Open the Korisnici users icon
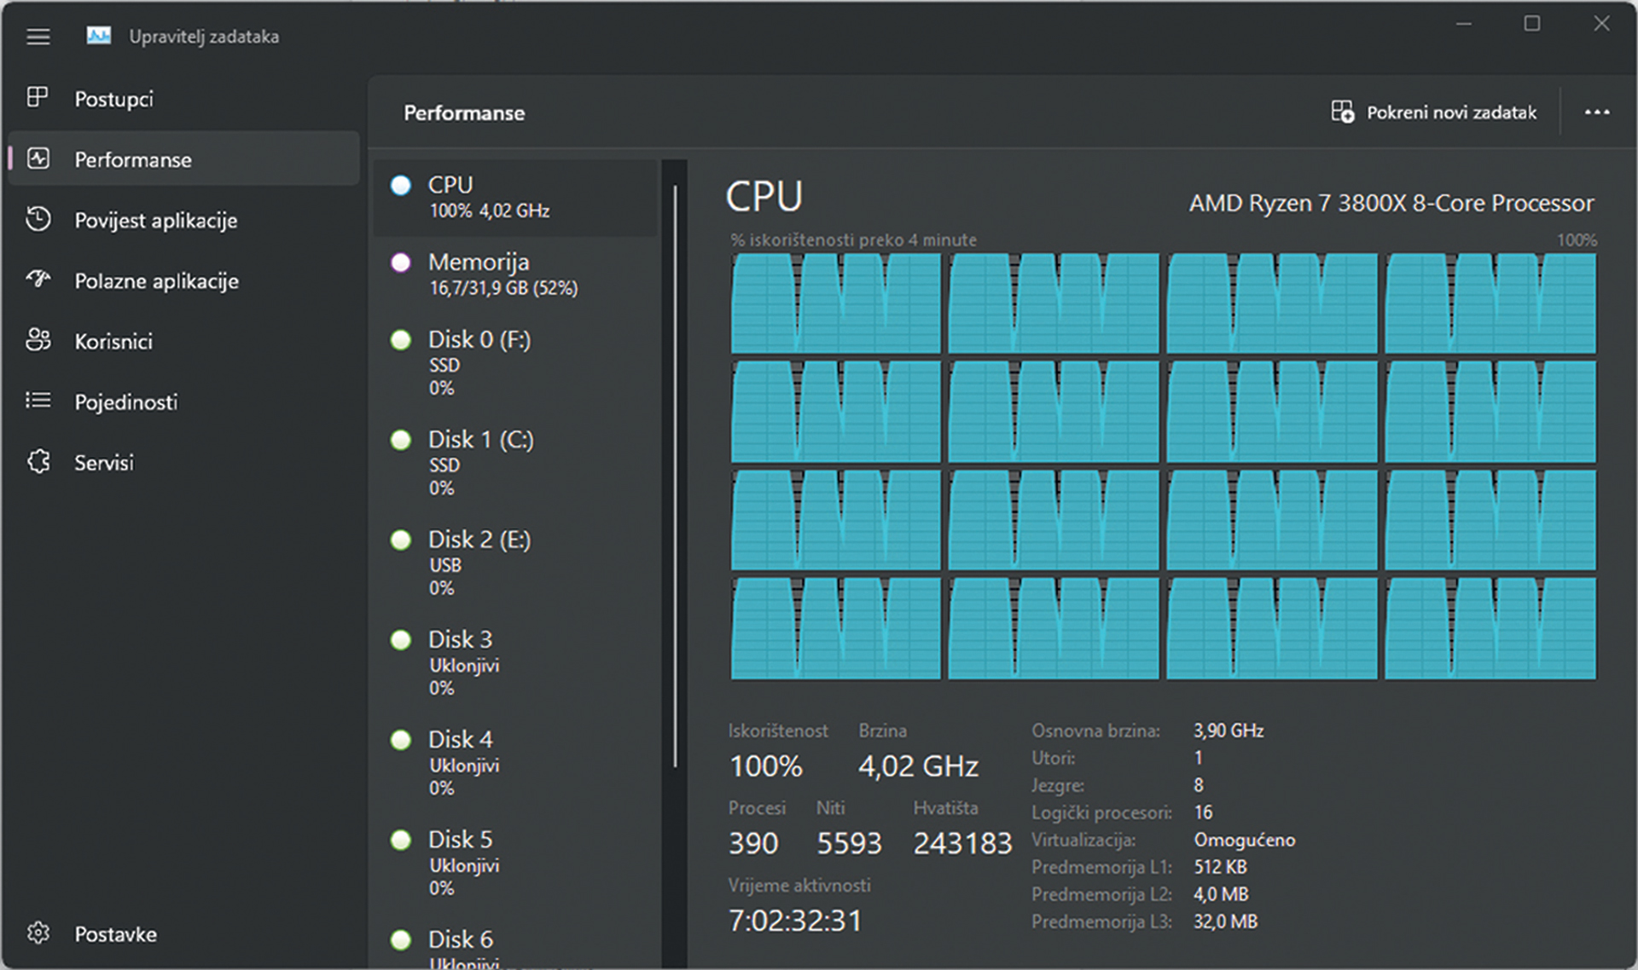The width and height of the screenshot is (1638, 970). (x=38, y=340)
